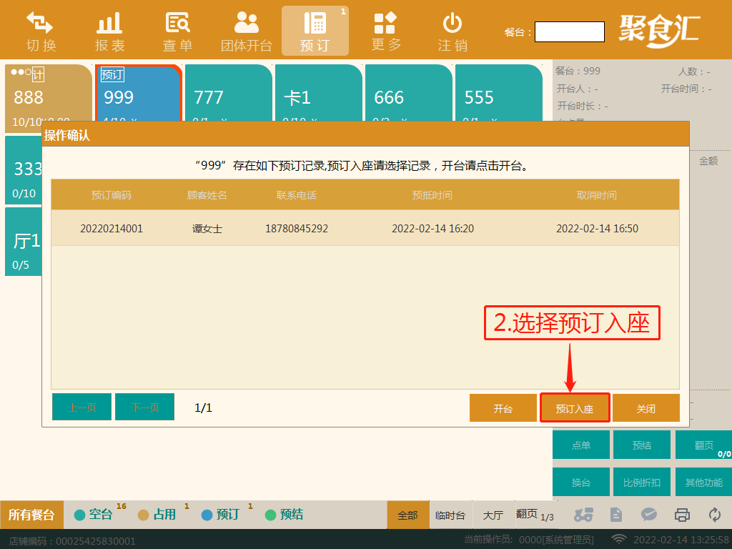This screenshot has width=732, height=549.
Task: Open 查单 order lookup
Action: tap(177, 31)
